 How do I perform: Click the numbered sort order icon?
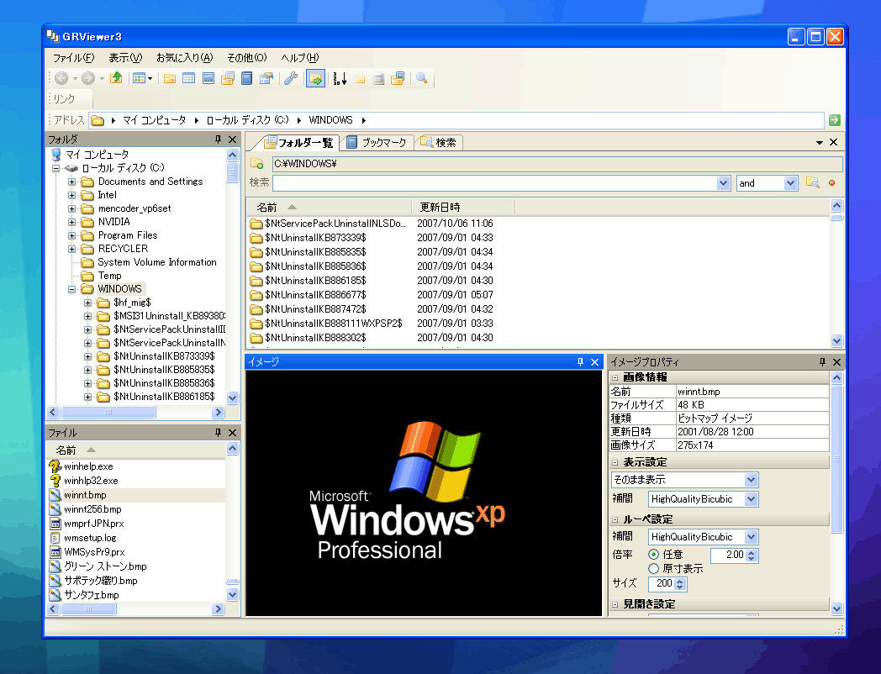(340, 79)
